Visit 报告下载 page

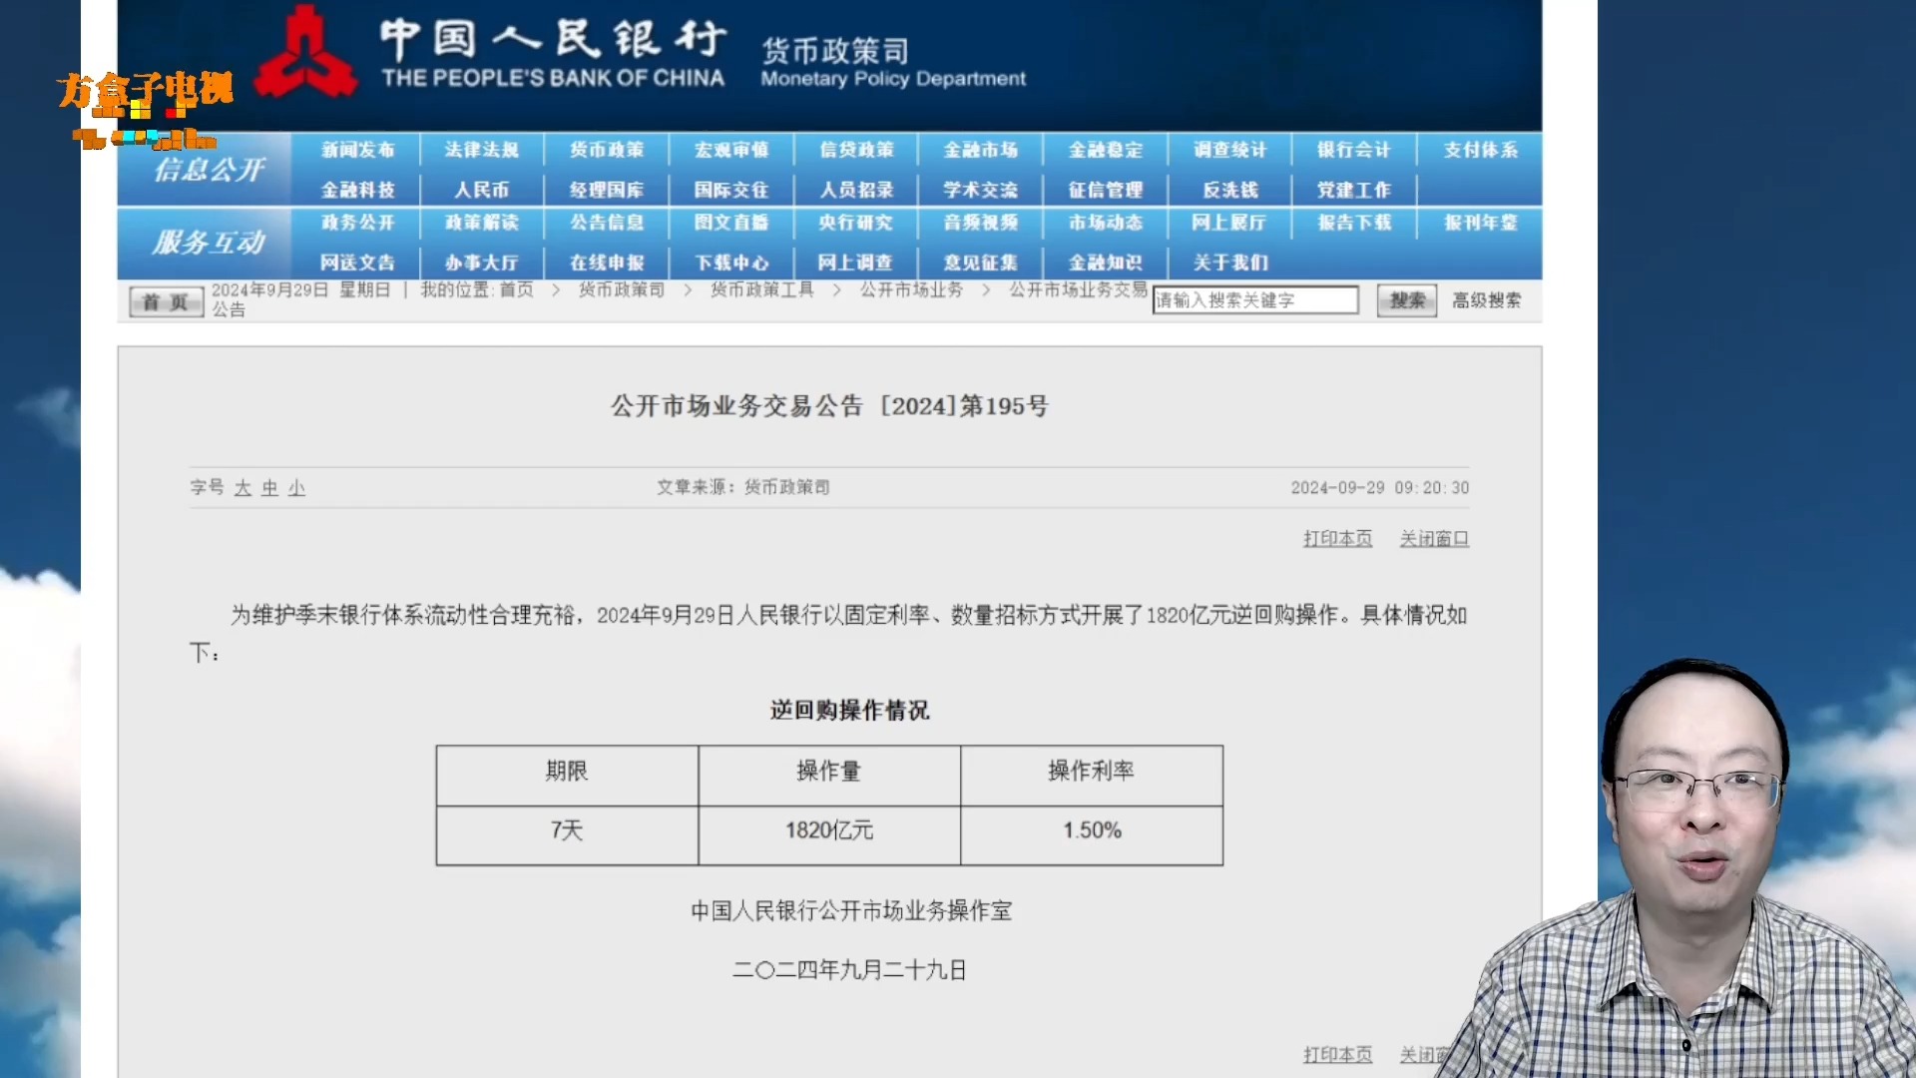1354,223
